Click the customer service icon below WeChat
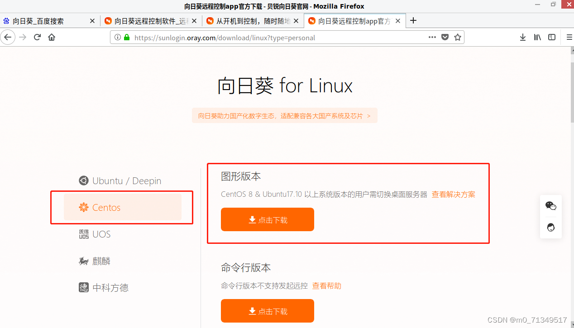Image resolution: width=574 pixels, height=328 pixels. pyautogui.click(x=550, y=227)
